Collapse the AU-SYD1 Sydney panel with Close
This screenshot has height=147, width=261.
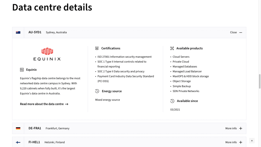point(236,32)
